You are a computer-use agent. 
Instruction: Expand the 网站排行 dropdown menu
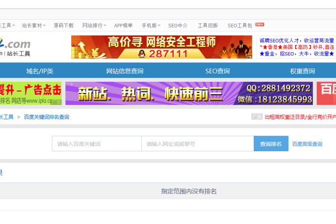tap(94, 26)
